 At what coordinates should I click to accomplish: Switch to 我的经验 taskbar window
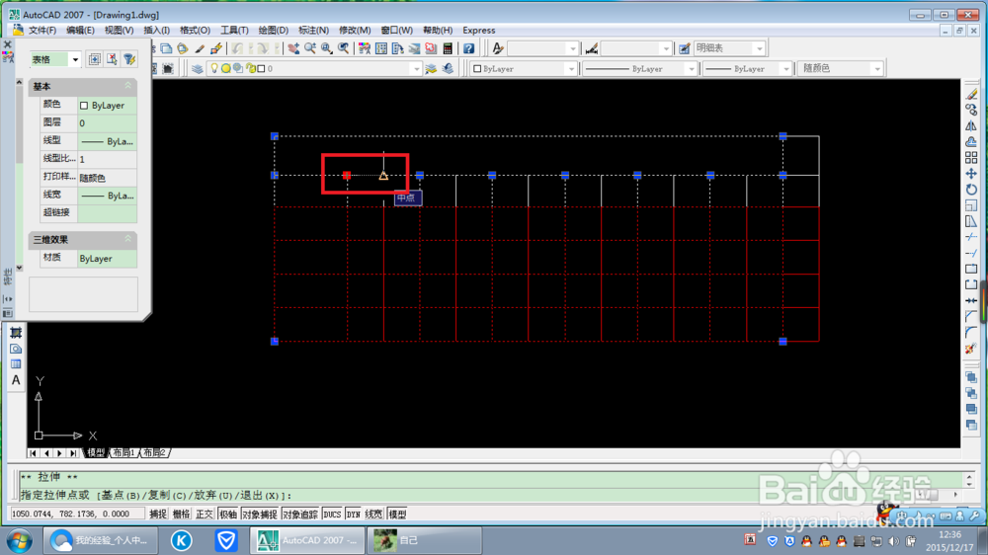pyautogui.click(x=100, y=540)
